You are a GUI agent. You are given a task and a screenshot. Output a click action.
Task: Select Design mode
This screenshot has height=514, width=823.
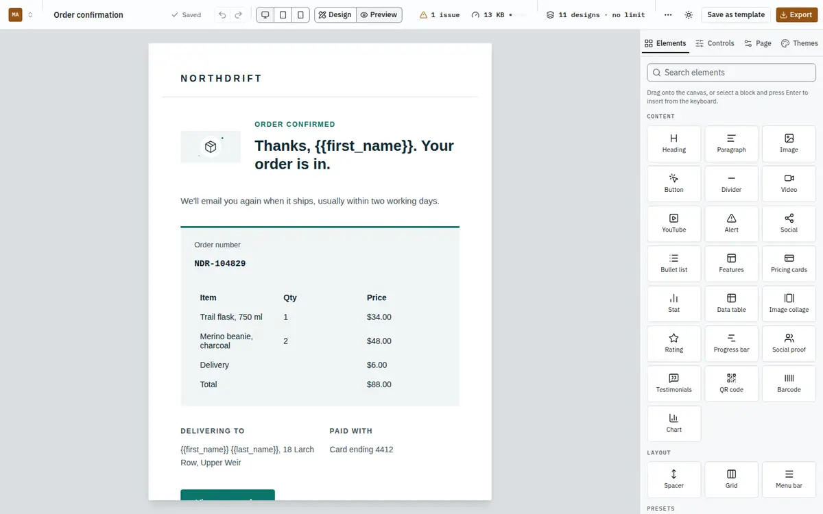tap(335, 14)
